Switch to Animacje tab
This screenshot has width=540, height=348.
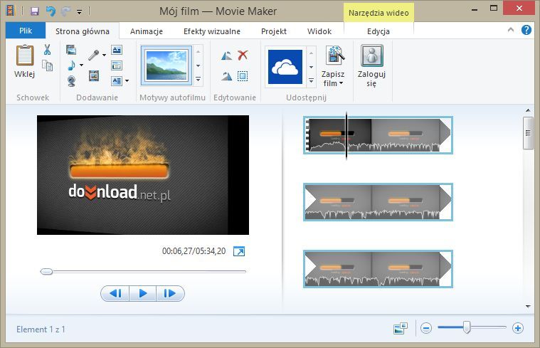click(147, 31)
